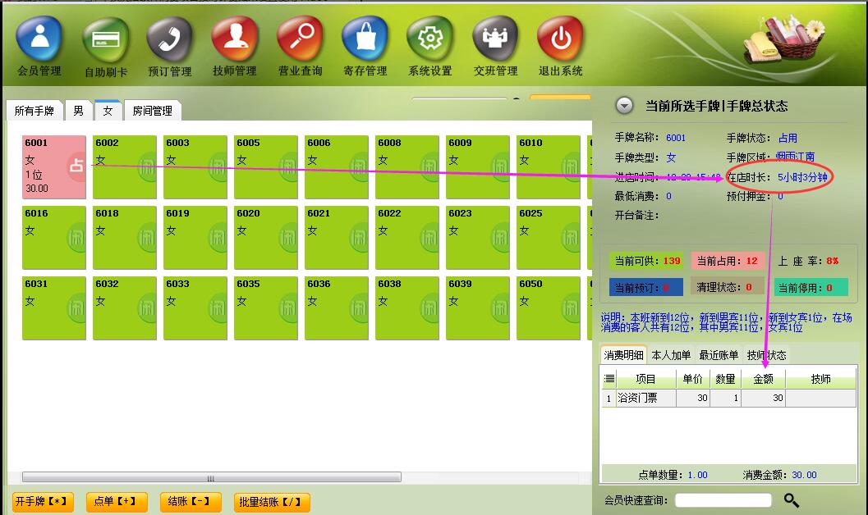Click the 在店时长 5小时3分钟 value
Screen dimensions: 868x515
(802, 177)
